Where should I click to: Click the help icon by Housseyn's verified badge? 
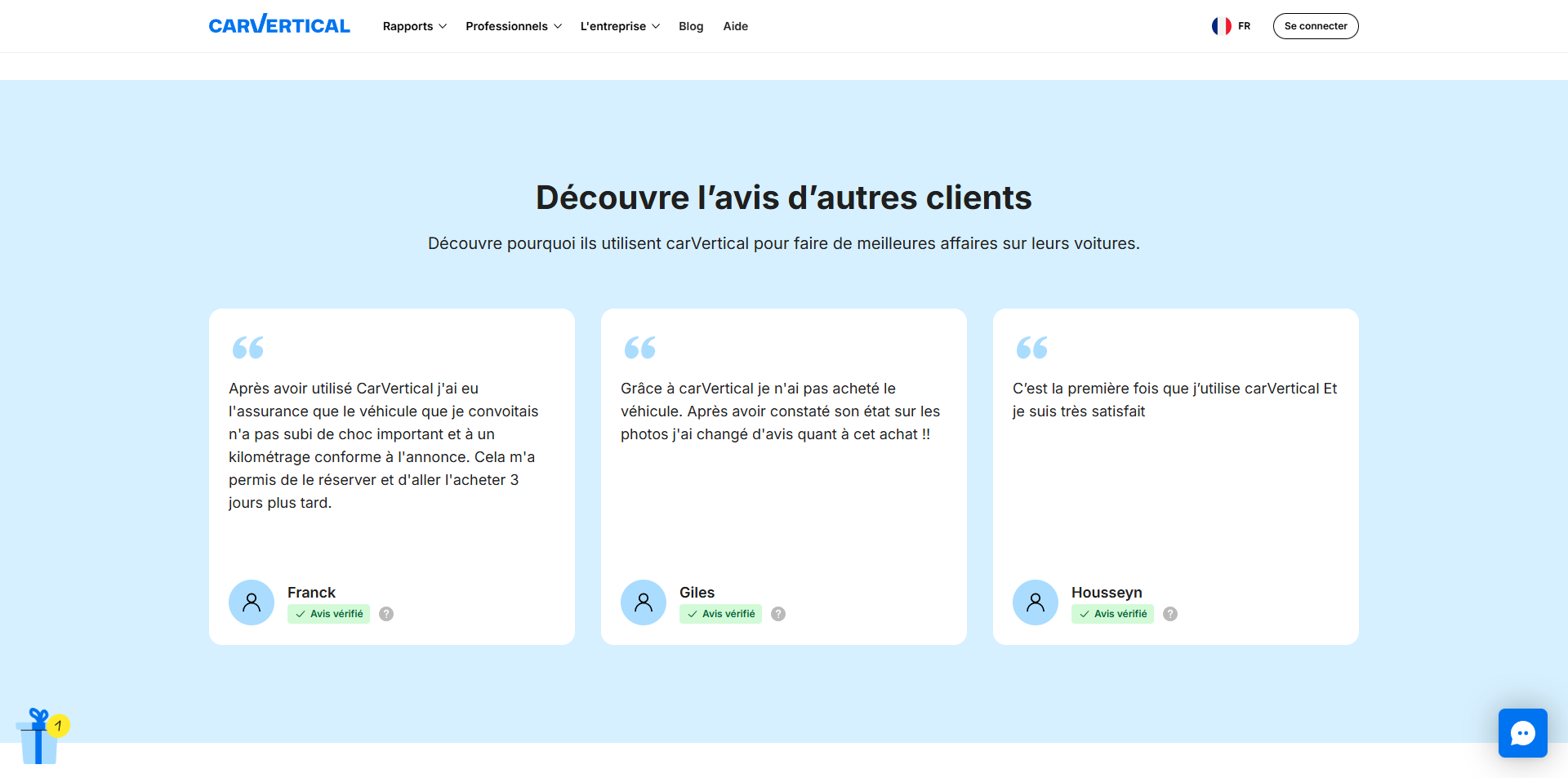(1170, 614)
